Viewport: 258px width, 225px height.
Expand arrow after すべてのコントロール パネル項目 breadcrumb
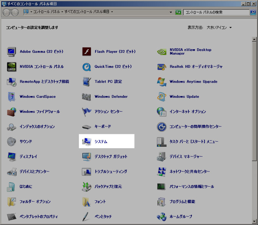(112, 12)
